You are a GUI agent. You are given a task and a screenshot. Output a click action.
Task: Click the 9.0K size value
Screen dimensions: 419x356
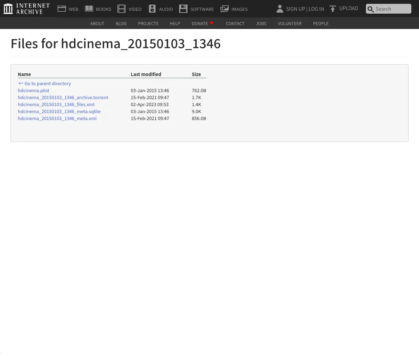point(196,111)
